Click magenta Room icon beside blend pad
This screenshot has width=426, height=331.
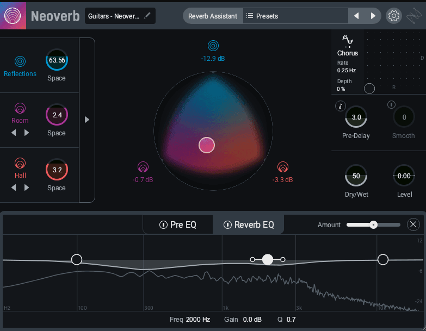click(x=143, y=167)
